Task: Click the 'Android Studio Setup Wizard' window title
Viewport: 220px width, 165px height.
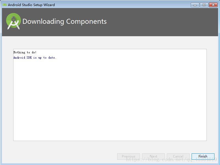Action: tap(31, 5)
